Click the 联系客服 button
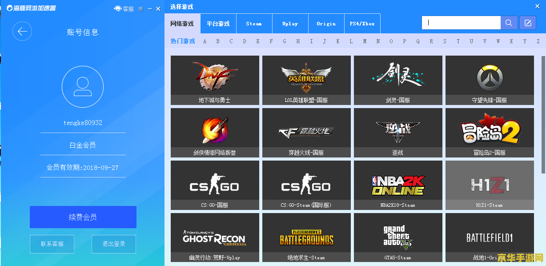This screenshot has width=546, height=266. (52, 244)
